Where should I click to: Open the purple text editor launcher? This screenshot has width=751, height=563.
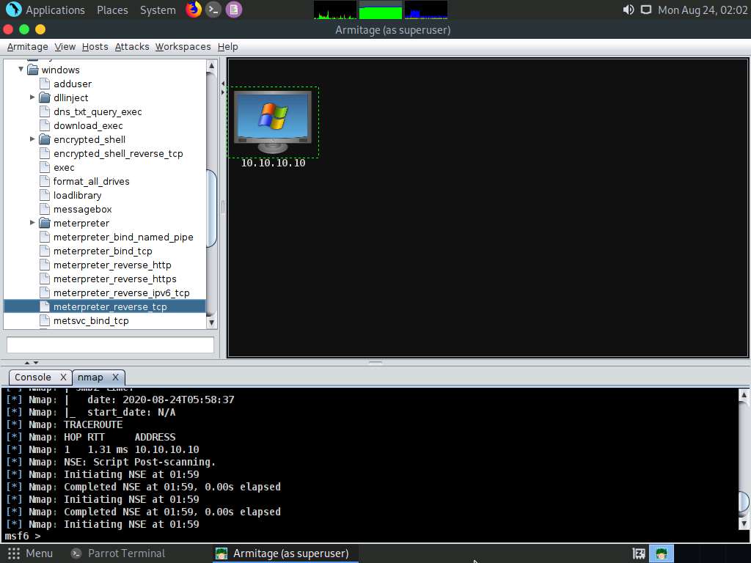pos(234,10)
